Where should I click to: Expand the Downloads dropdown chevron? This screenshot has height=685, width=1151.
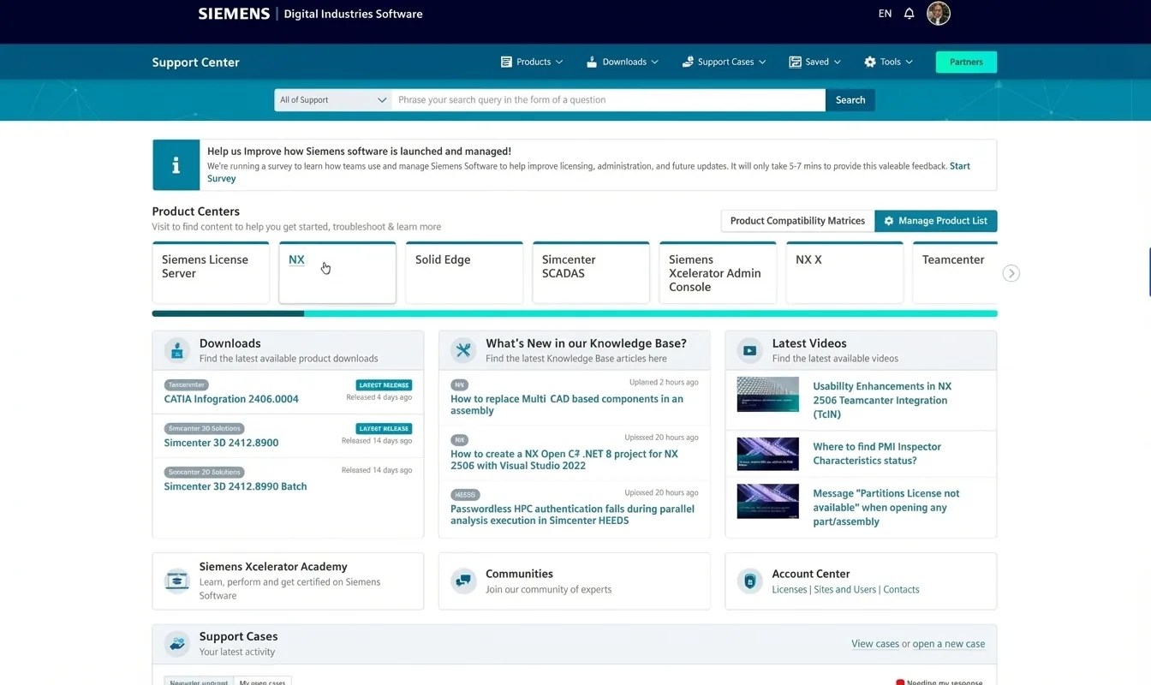655,62
